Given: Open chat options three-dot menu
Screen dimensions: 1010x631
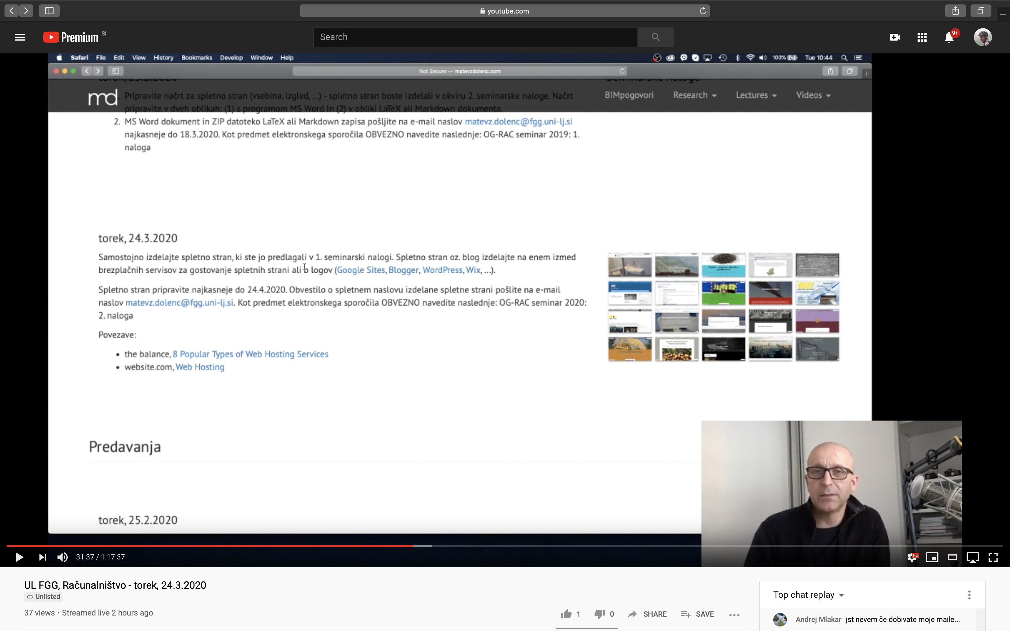Looking at the screenshot, I should pos(969,595).
